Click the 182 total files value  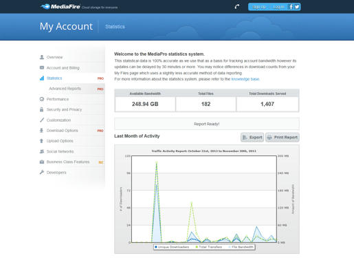(206, 104)
